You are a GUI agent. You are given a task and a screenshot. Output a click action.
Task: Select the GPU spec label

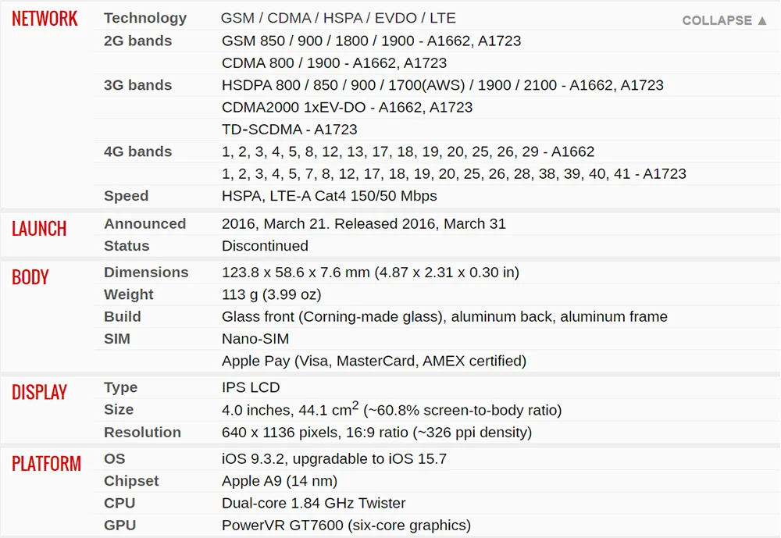[x=119, y=526]
